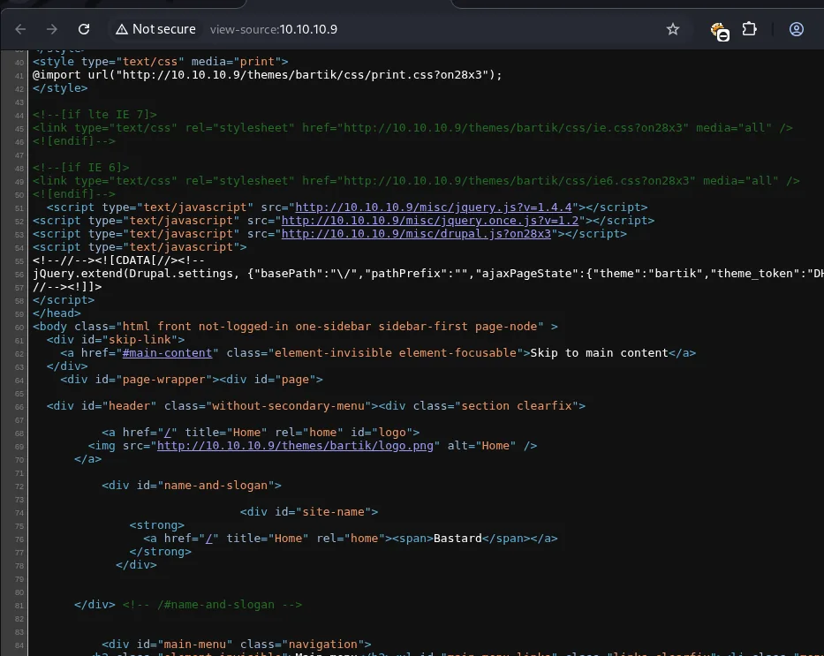Follow the "/" href link before the Bastard span
This screenshot has height=656, width=824.
(x=209, y=539)
